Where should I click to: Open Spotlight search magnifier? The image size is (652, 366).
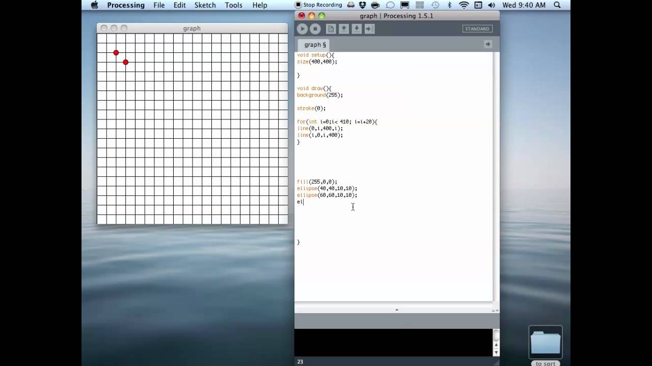pos(557,5)
